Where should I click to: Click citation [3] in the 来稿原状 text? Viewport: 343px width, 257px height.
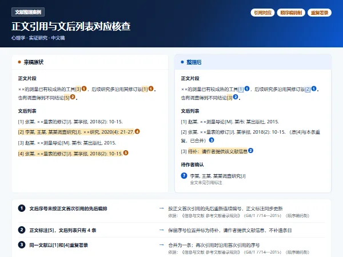point(78,89)
